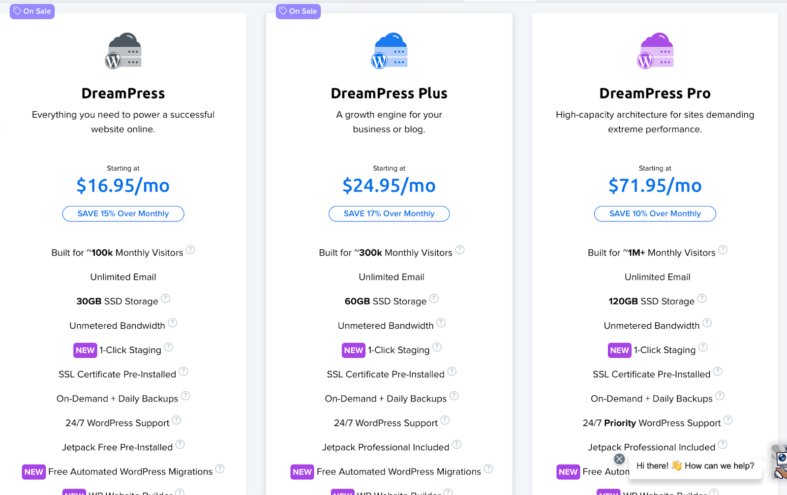Show info for Pro SSL Certificate Pre-Installed

point(718,371)
